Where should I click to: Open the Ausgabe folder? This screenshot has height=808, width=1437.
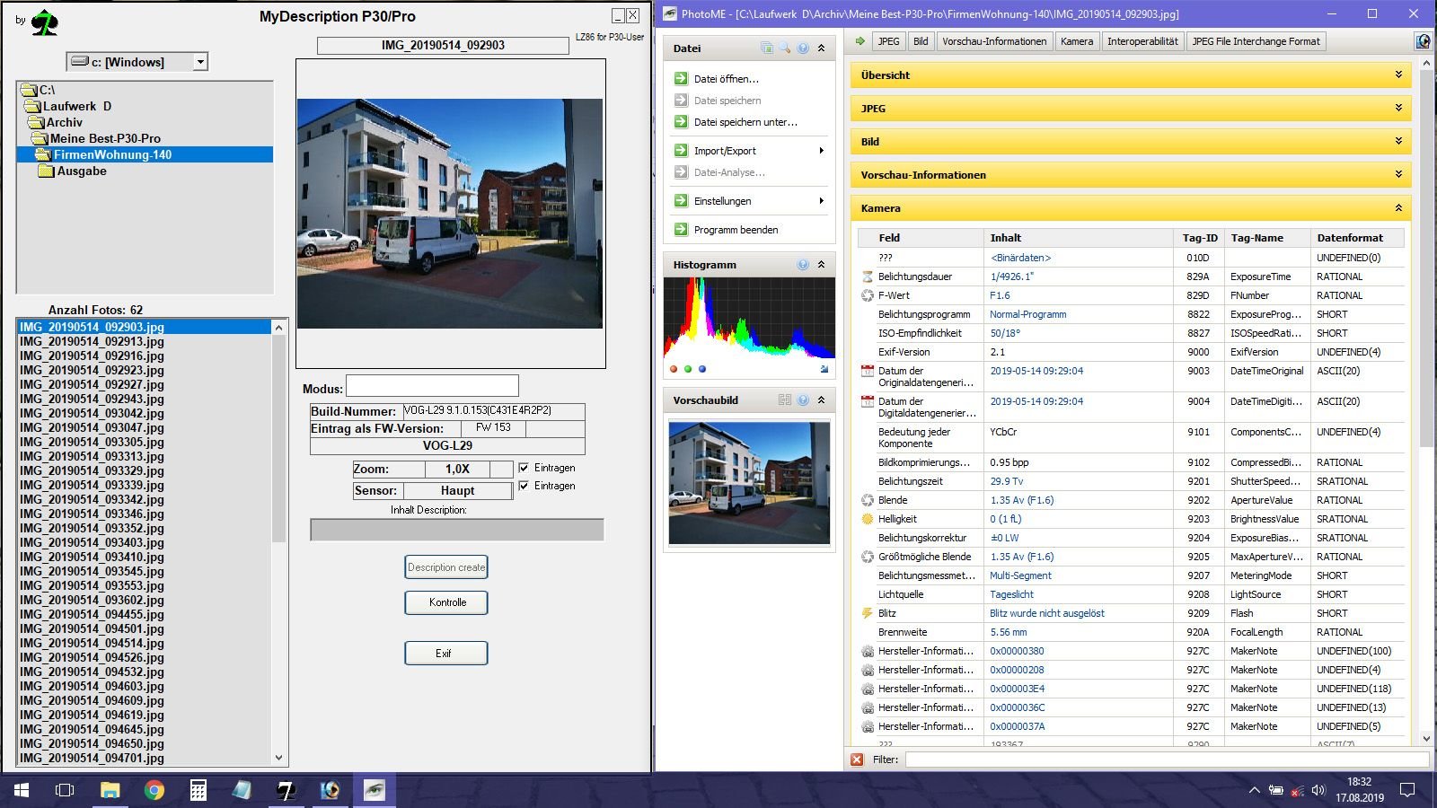81,171
